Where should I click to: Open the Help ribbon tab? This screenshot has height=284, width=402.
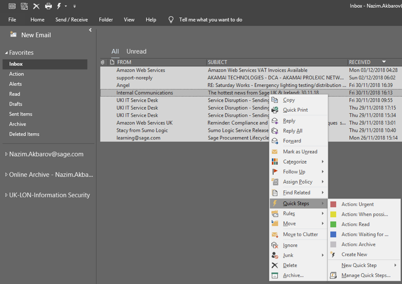pyautogui.click(x=151, y=20)
